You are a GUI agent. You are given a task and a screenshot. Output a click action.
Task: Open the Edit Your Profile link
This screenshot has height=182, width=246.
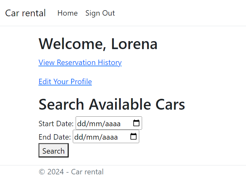[65, 82]
